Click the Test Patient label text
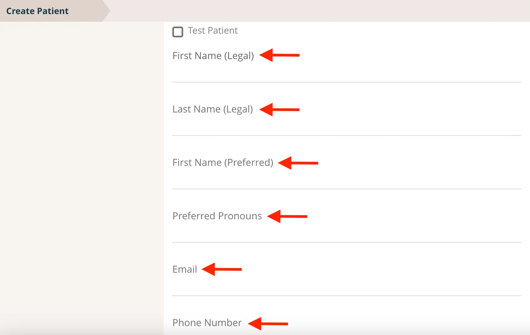 click(213, 30)
